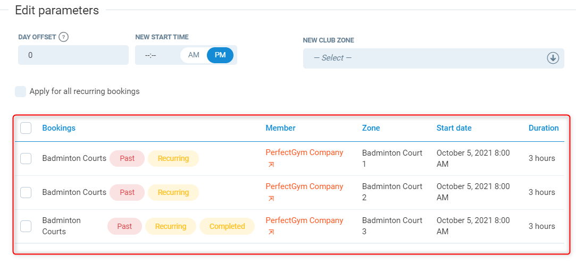The height and width of the screenshot is (273, 576).
Task: Open PerfectGym Company link in the third row
Action: (304, 220)
